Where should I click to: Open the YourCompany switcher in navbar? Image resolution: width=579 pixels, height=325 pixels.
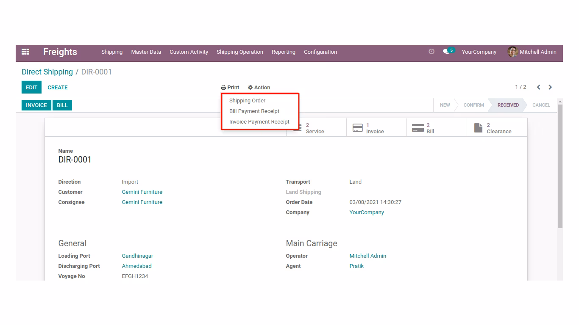tap(479, 52)
